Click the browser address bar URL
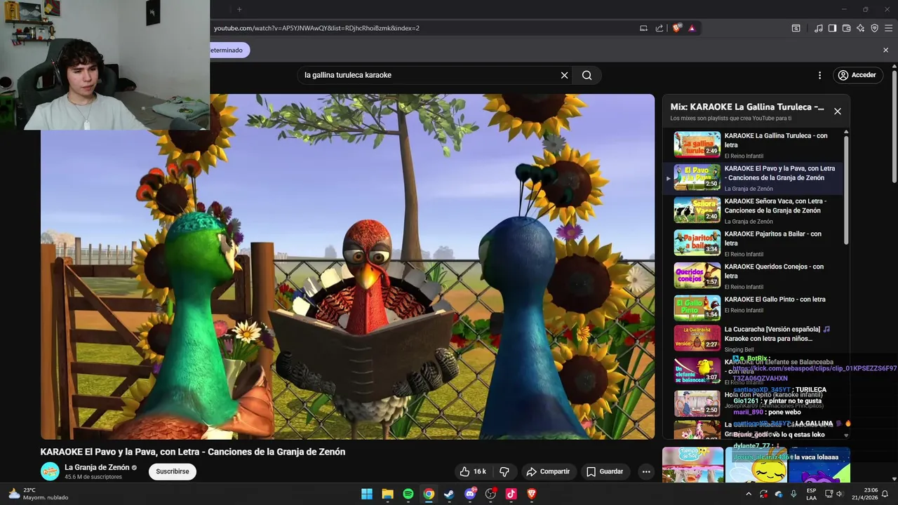This screenshot has height=505, width=898. point(316,28)
